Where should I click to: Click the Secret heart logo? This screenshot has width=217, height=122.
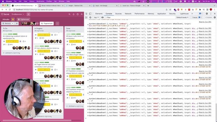[x=5, y=14]
